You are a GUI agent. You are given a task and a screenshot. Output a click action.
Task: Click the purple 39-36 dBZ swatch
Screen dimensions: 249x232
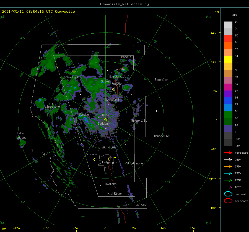click(228, 94)
